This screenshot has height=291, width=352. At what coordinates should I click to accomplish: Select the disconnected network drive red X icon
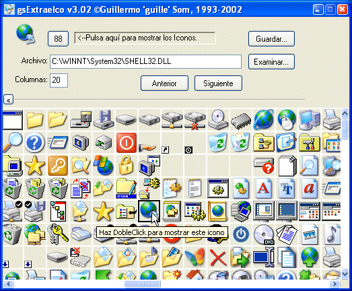[195, 121]
